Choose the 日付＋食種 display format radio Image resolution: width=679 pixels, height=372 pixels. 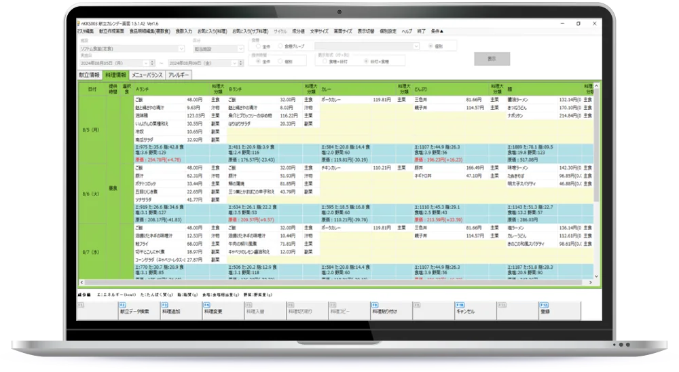368,61
